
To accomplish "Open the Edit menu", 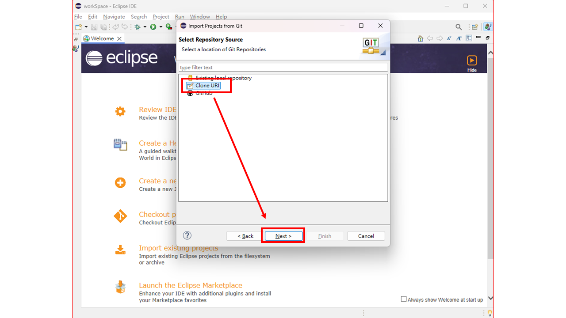I will (92, 17).
